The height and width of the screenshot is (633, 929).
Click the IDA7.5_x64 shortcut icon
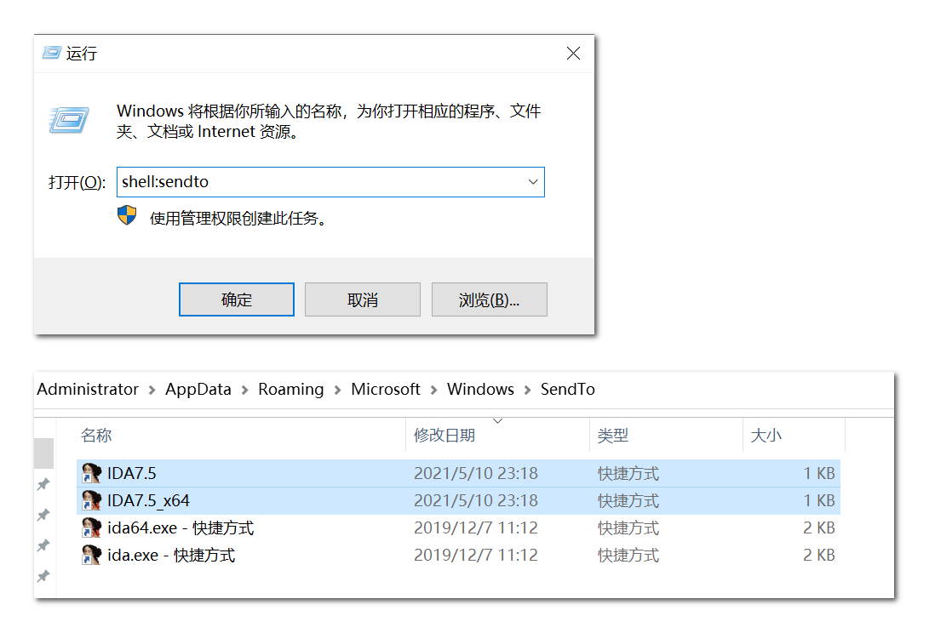[91, 500]
